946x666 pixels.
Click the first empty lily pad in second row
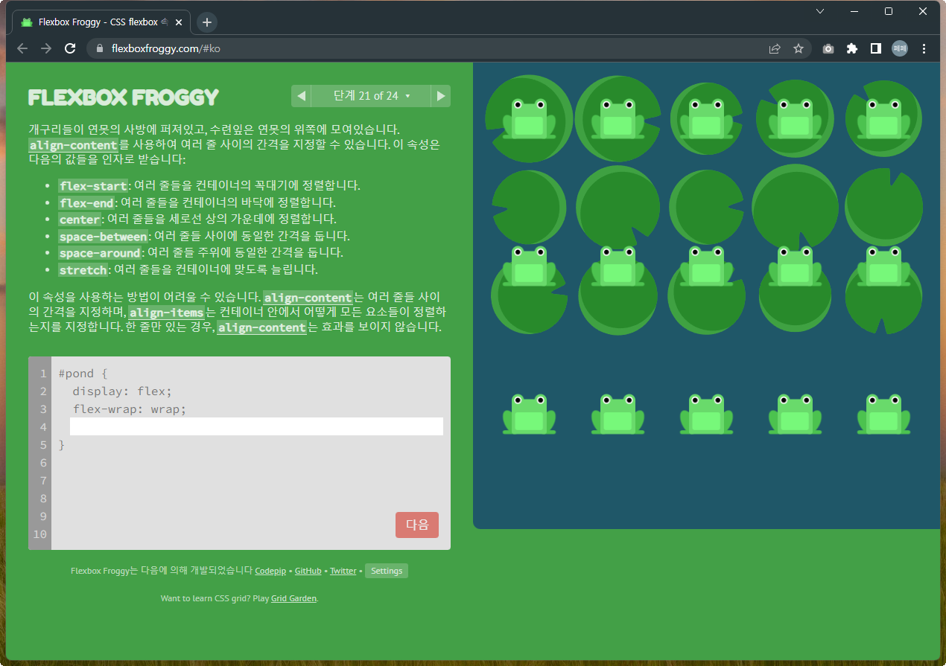coord(529,206)
